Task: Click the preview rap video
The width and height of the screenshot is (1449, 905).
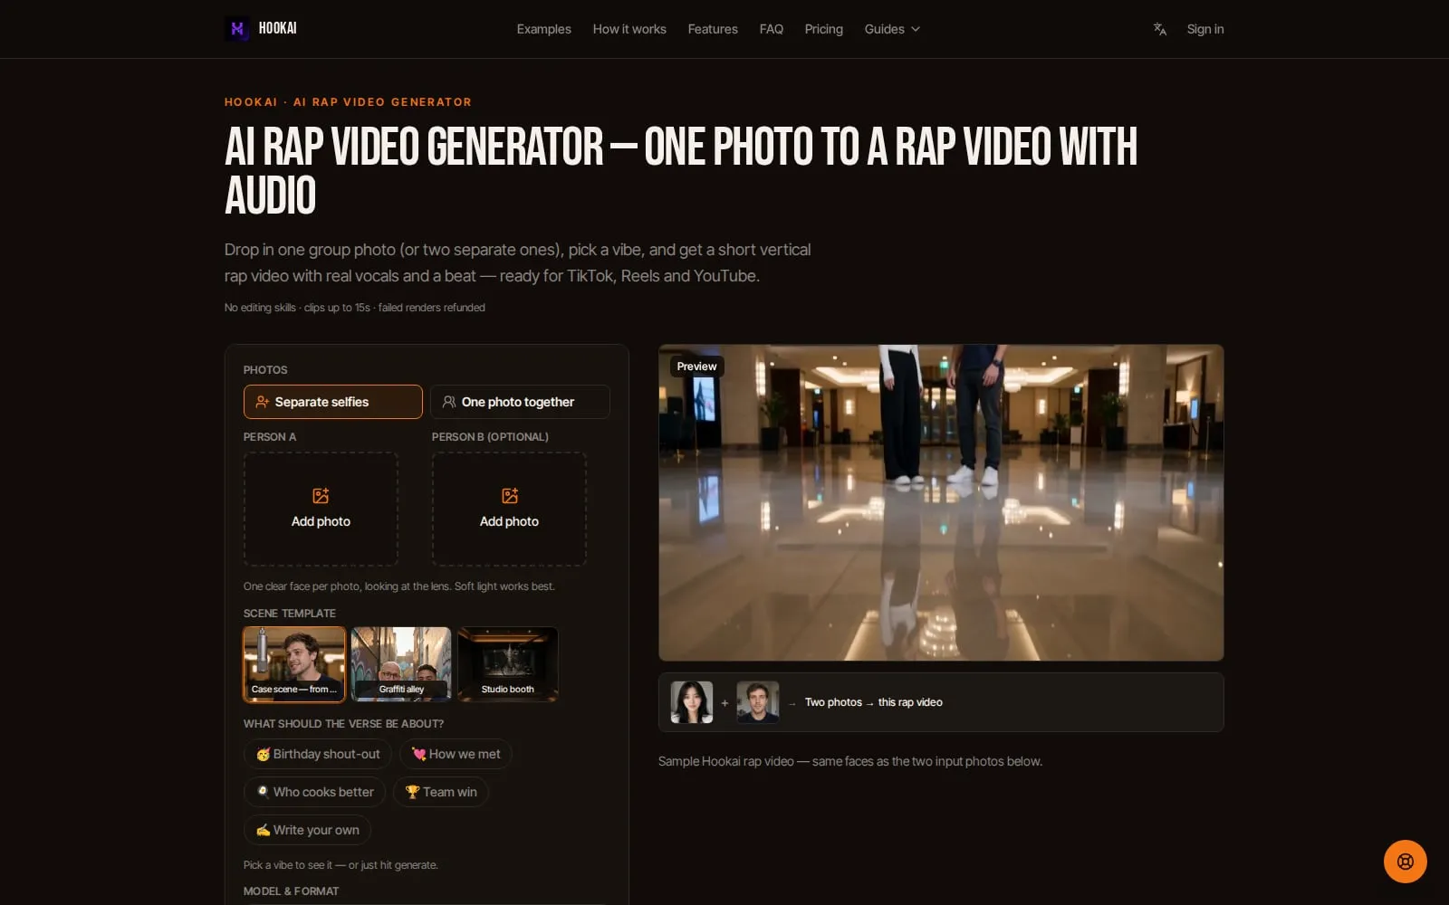Action: point(941,502)
